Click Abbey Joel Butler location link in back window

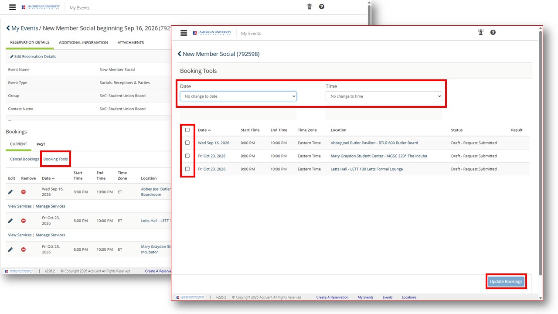coord(156,192)
